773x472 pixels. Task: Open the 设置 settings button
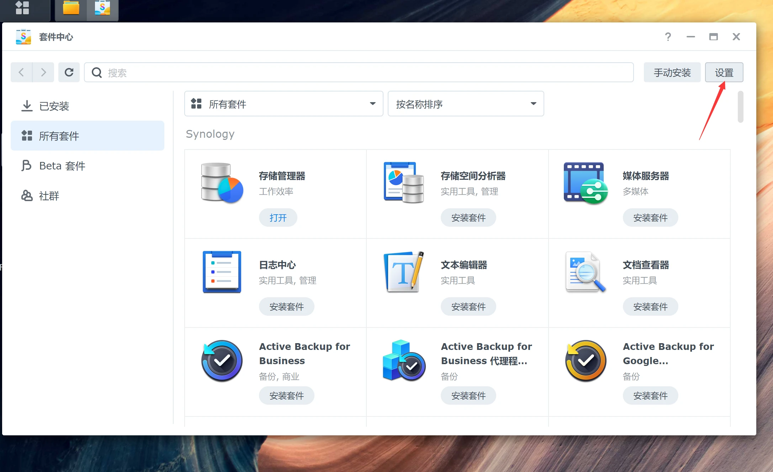point(724,73)
